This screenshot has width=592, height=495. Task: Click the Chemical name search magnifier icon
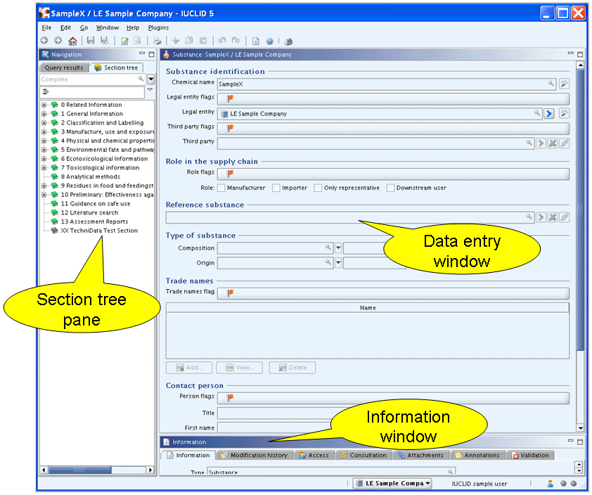pos(551,84)
